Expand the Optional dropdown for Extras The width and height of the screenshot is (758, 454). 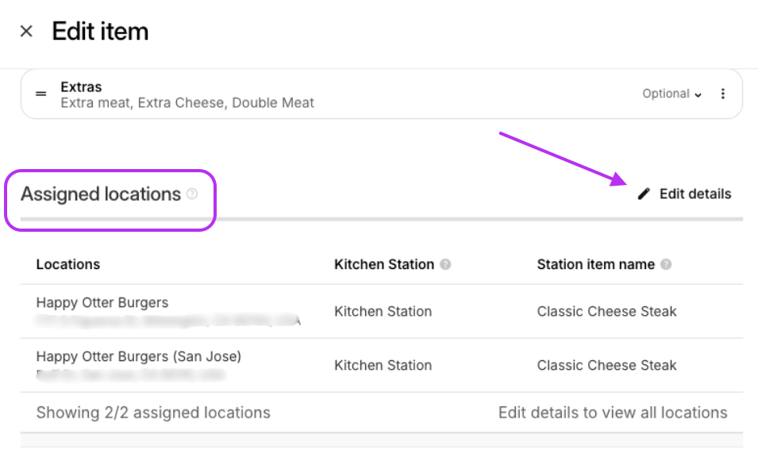click(x=672, y=94)
